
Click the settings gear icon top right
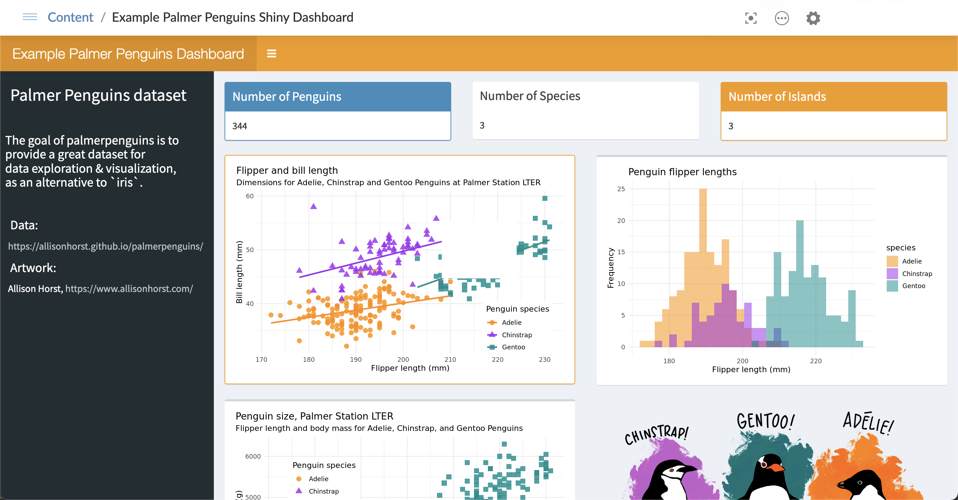pos(813,18)
